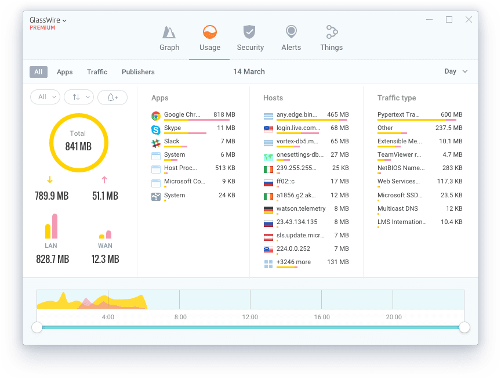Switch to the Traffic filter
The height and width of the screenshot is (379, 501).
pyautogui.click(x=97, y=72)
